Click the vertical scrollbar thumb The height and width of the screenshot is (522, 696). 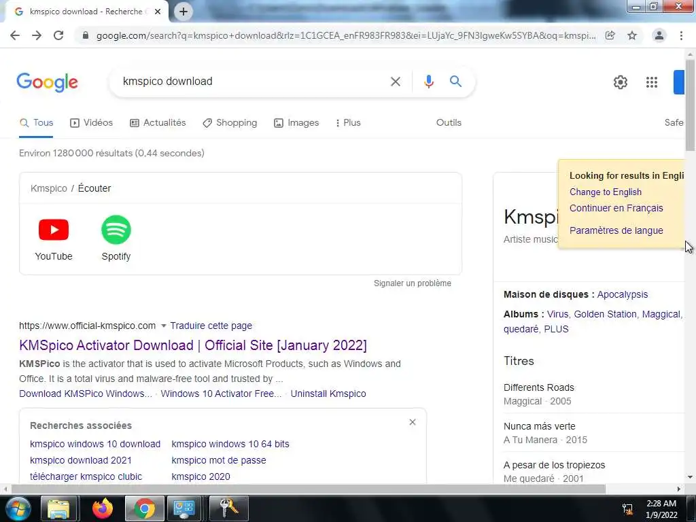click(690, 105)
